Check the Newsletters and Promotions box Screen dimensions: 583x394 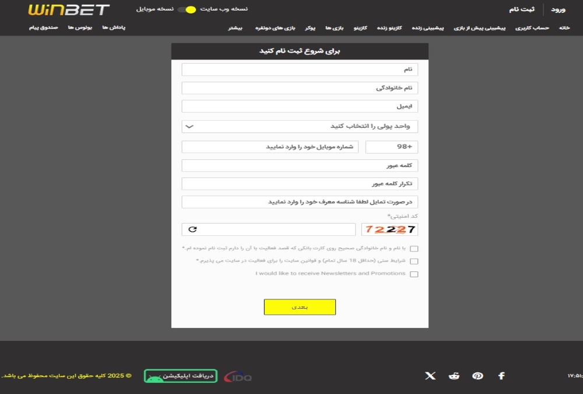tap(414, 274)
